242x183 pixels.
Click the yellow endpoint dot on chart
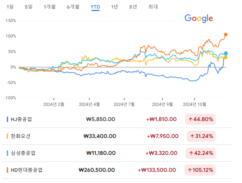pyautogui.click(x=225, y=57)
